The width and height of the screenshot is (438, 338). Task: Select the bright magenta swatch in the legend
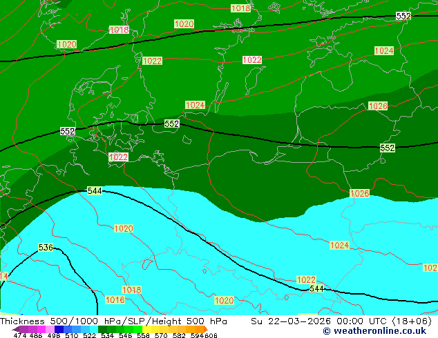pyautogui.click(x=41, y=329)
